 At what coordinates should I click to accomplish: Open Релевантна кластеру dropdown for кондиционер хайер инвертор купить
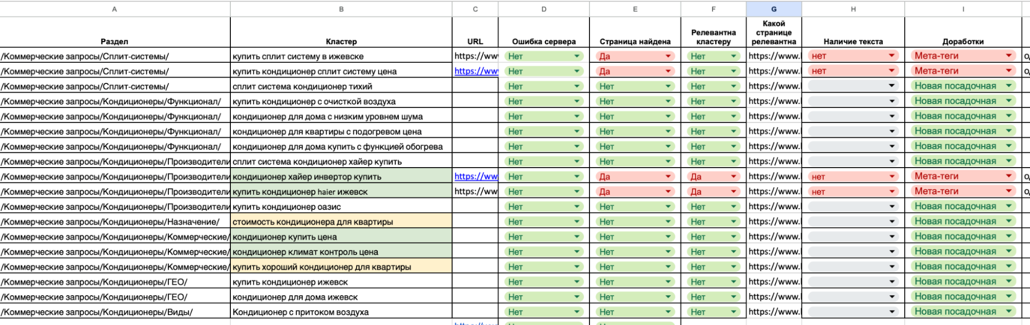[713, 176]
